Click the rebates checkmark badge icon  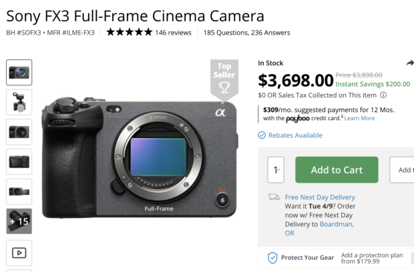click(x=262, y=135)
